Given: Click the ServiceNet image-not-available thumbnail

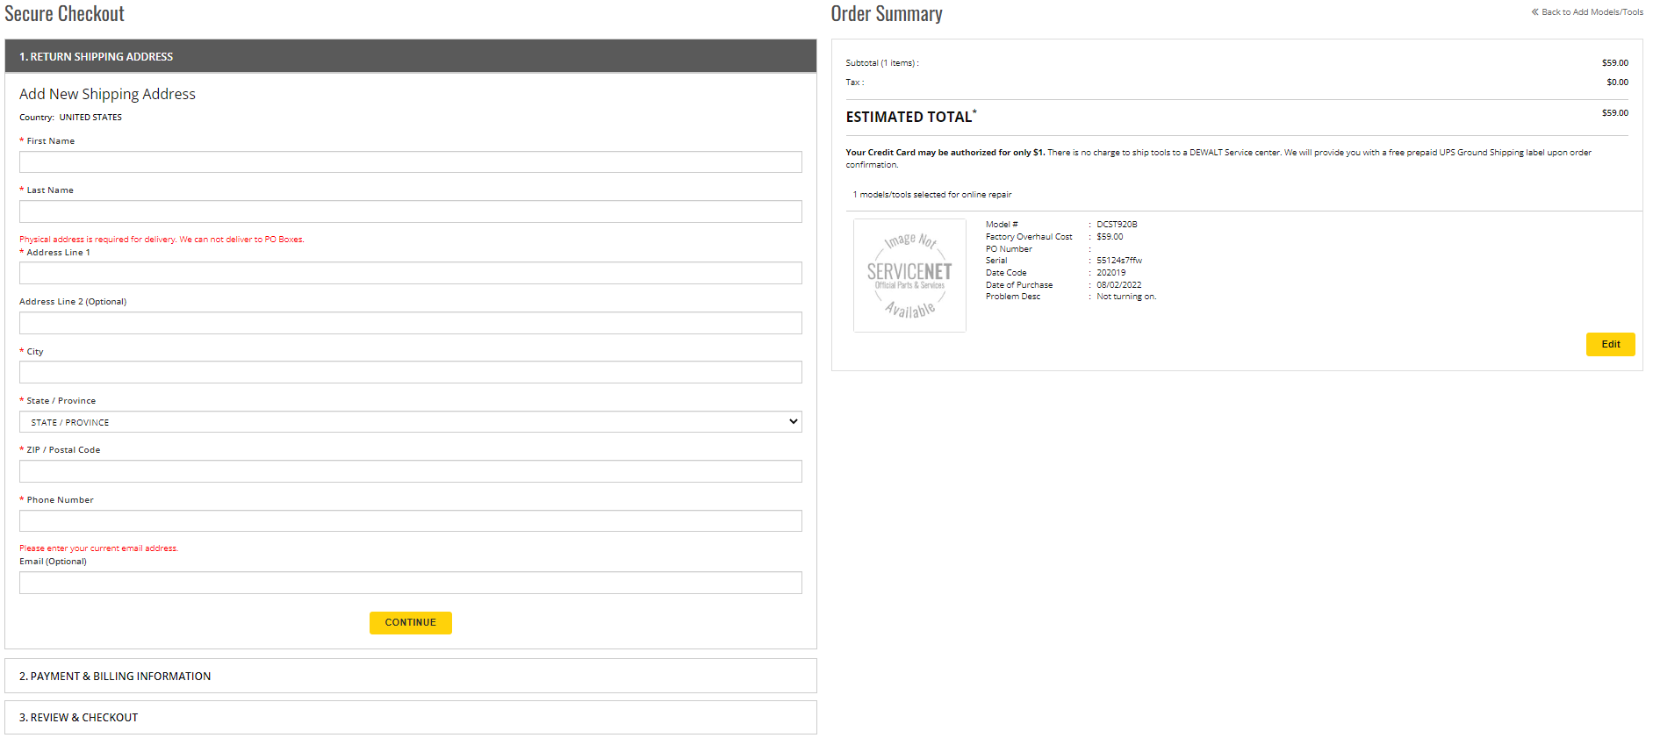Looking at the screenshot, I should click(x=909, y=276).
